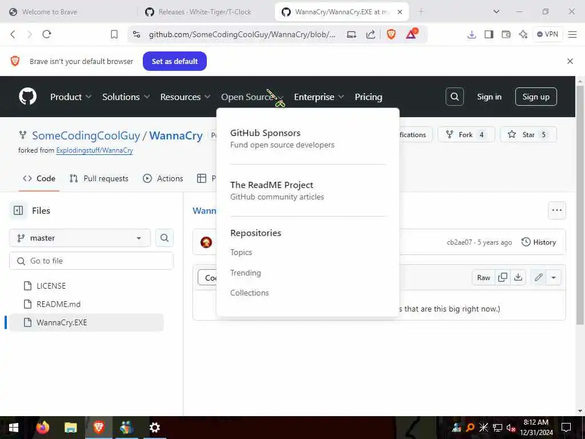The width and height of the screenshot is (585, 439).
Task: Copy raw file contents icon
Action: pos(503,277)
